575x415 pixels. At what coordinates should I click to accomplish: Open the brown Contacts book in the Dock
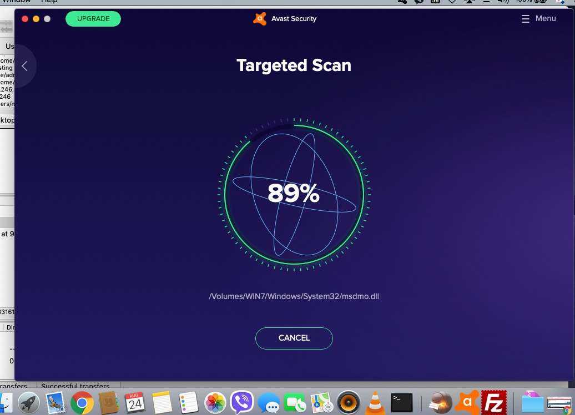pyautogui.click(x=109, y=403)
